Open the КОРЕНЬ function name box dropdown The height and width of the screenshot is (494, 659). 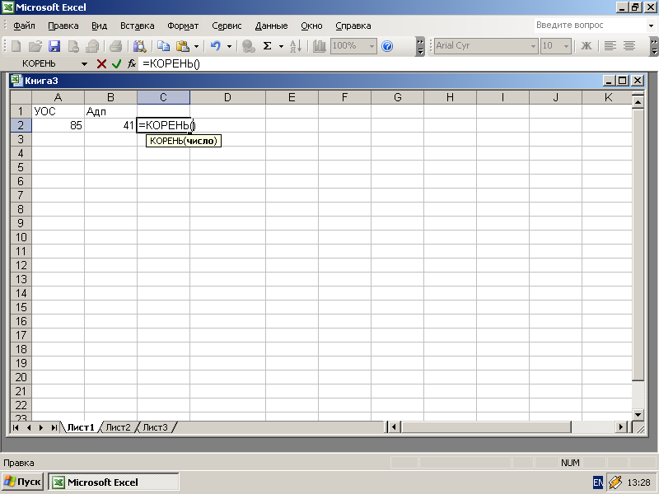(85, 64)
